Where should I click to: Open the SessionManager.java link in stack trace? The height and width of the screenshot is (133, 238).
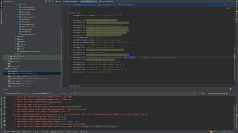point(71,122)
